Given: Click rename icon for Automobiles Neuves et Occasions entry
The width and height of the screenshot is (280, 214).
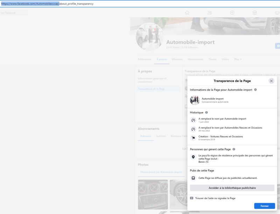Looking at the screenshot, I should click(193, 129).
